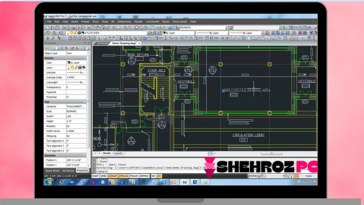Open the ROMANS text style dropdown
Image resolution: width=364 pixels, height=205 pixels.
[x=202, y=27]
